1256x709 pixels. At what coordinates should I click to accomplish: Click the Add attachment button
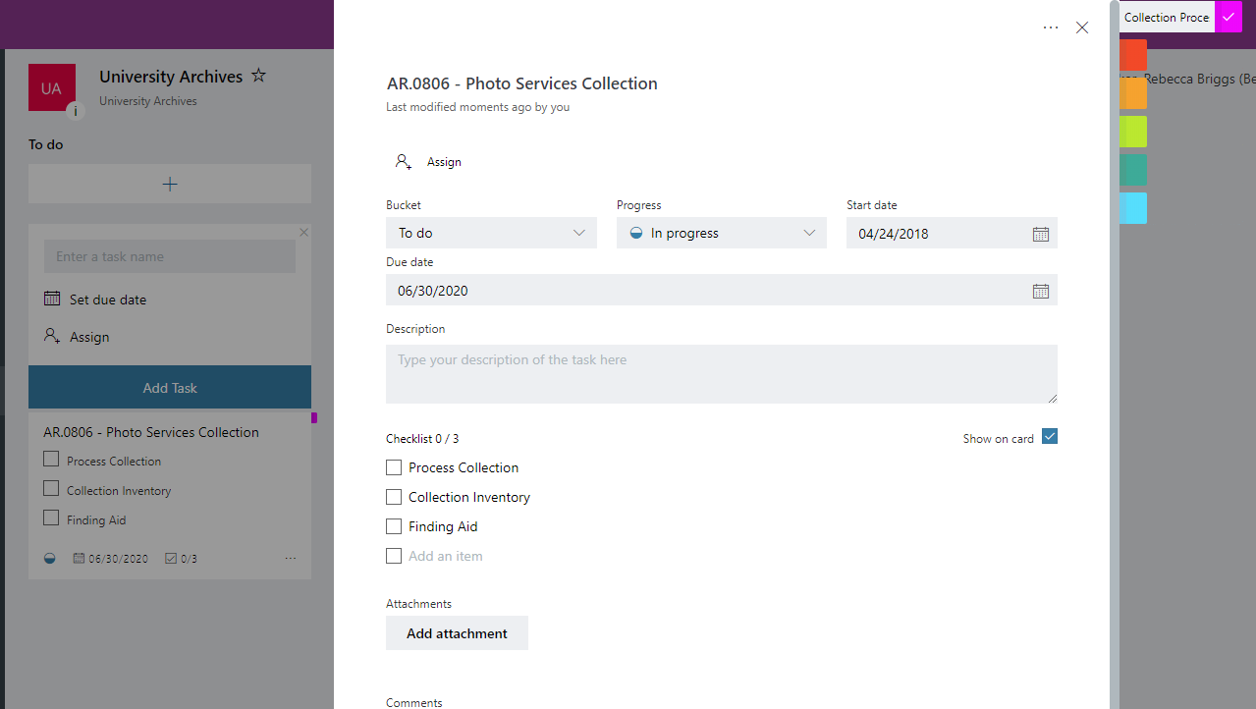(x=457, y=632)
